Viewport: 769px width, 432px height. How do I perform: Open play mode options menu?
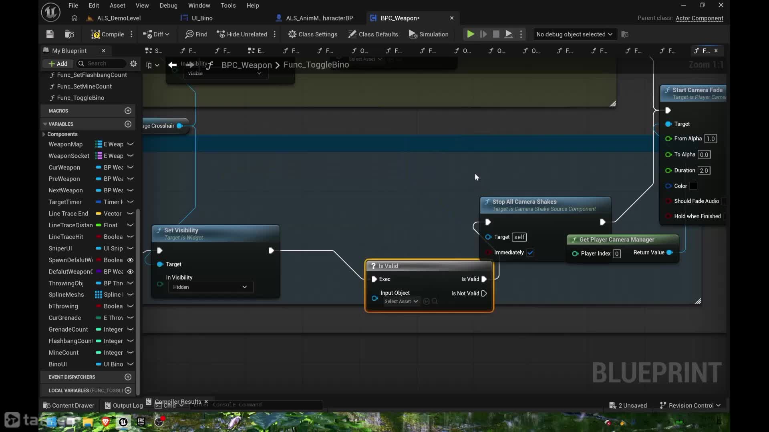click(x=521, y=34)
